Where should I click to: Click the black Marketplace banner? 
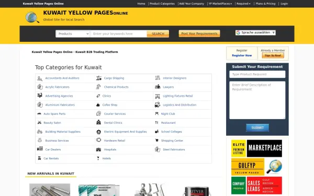(x=264, y=148)
